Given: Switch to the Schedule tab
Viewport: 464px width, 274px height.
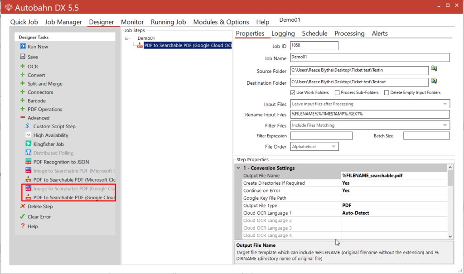Looking at the screenshot, I should coord(314,34).
